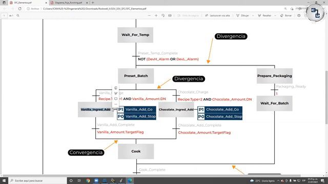Click the weather 22°C widget
Viewport: 328px width, 184px height.
click(262, 180)
